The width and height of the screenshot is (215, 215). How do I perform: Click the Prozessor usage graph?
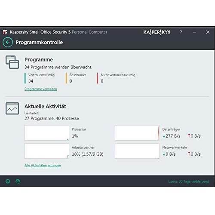point(47,133)
